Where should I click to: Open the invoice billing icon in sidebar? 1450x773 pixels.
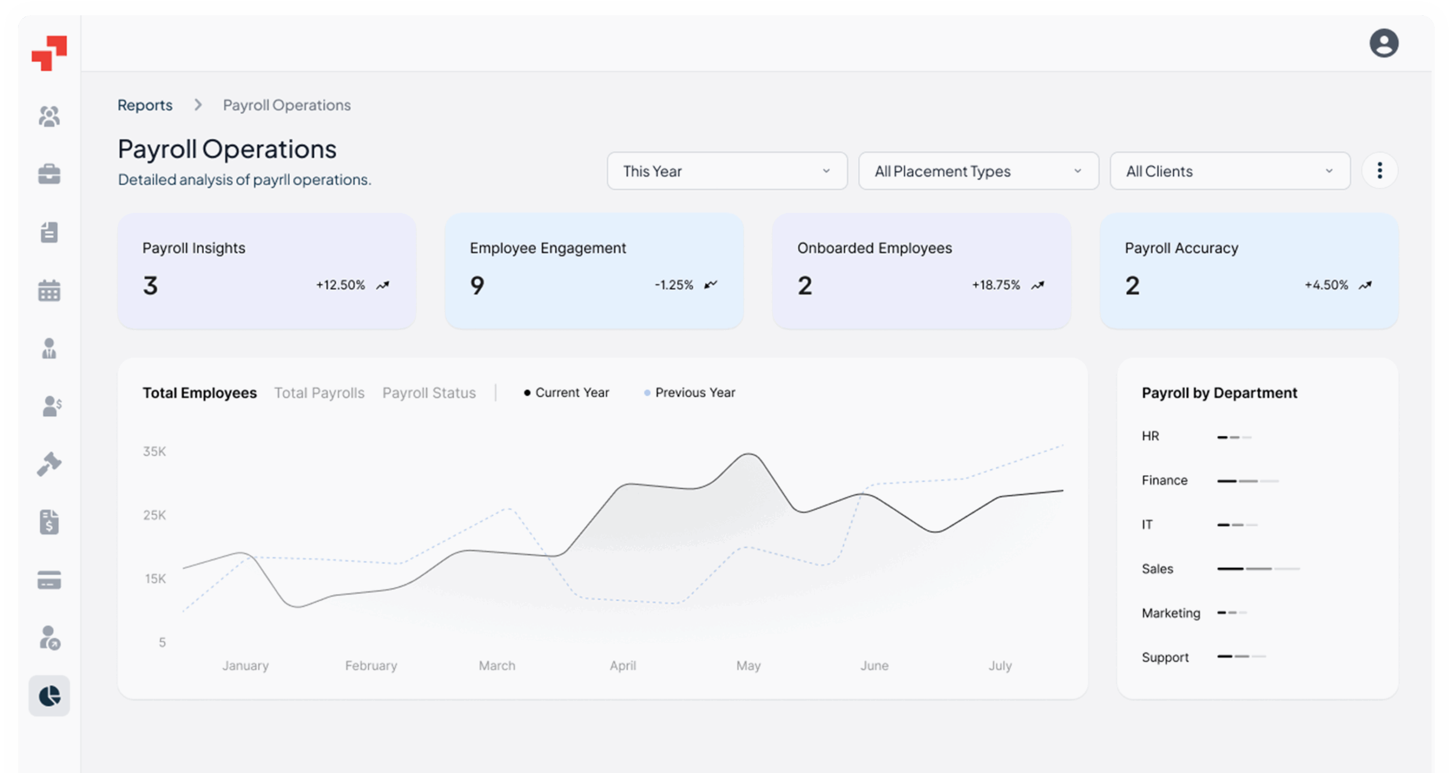(x=49, y=522)
